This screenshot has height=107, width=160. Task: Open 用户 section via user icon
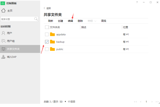(3, 33)
